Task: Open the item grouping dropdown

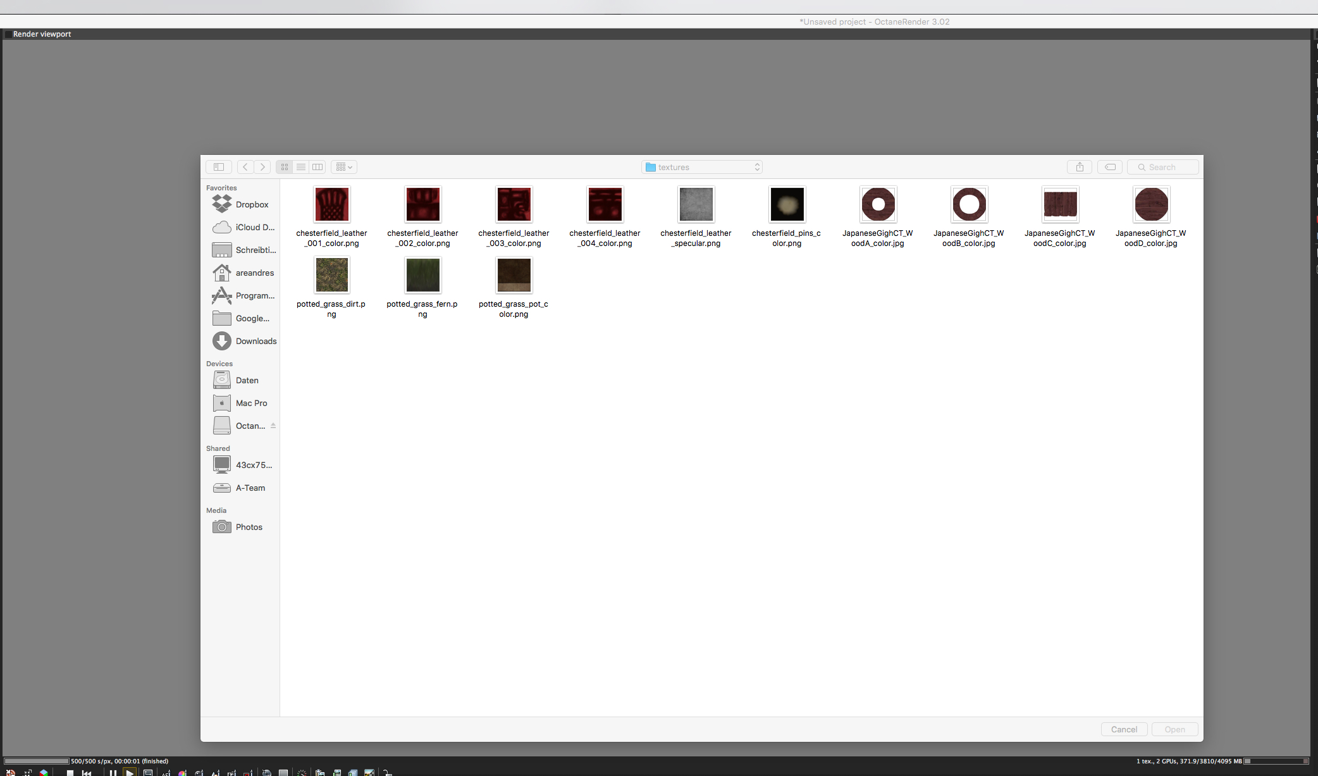Action: pos(344,167)
